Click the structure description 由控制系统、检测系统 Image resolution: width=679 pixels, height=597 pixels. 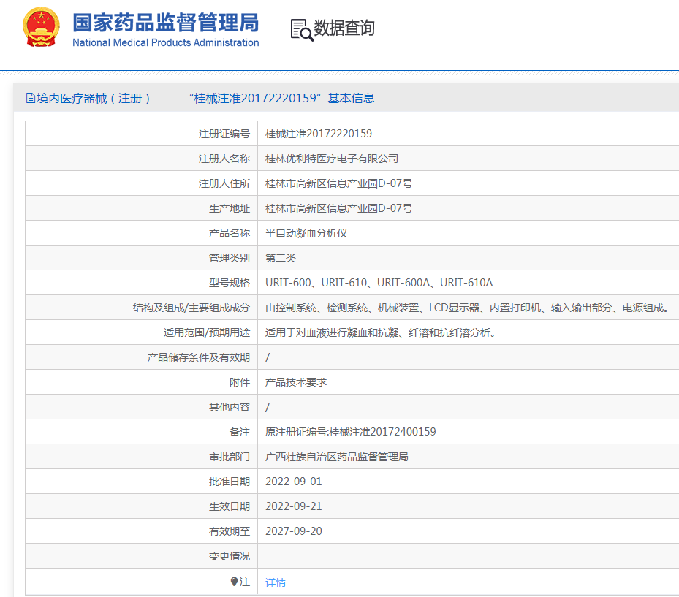coord(468,308)
